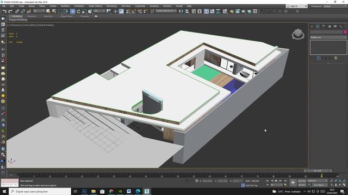This screenshot has height=195, width=348.
Task: Click the pink object color swatch
Action: [x=345, y=32]
